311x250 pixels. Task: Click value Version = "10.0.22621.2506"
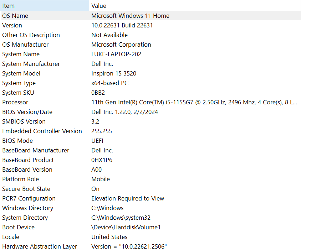(x=129, y=246)
